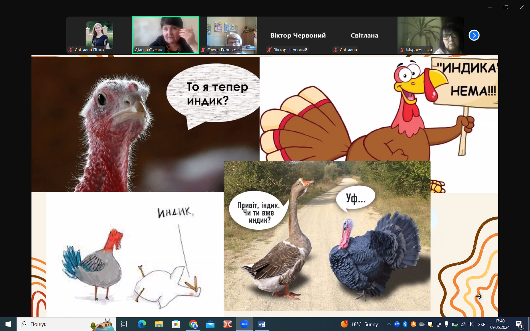Select Світлана Пітко's participant thumbnail
Image resolution: width=530 pixels, height=331 pixels.
pos(99,35)
